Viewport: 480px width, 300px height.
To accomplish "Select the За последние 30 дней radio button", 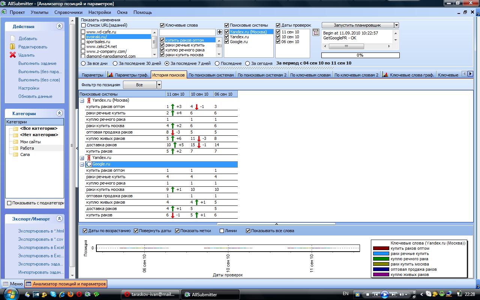I will click(x=115, y=63).
